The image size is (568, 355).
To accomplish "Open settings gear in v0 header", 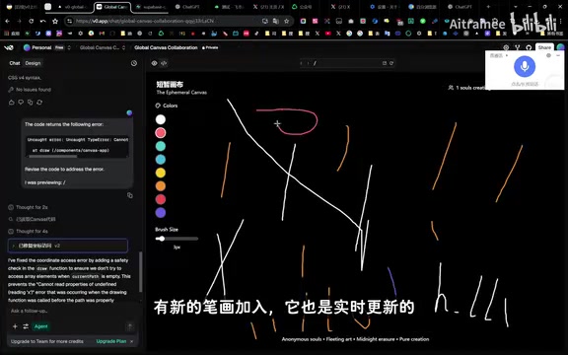I will 506,47.
